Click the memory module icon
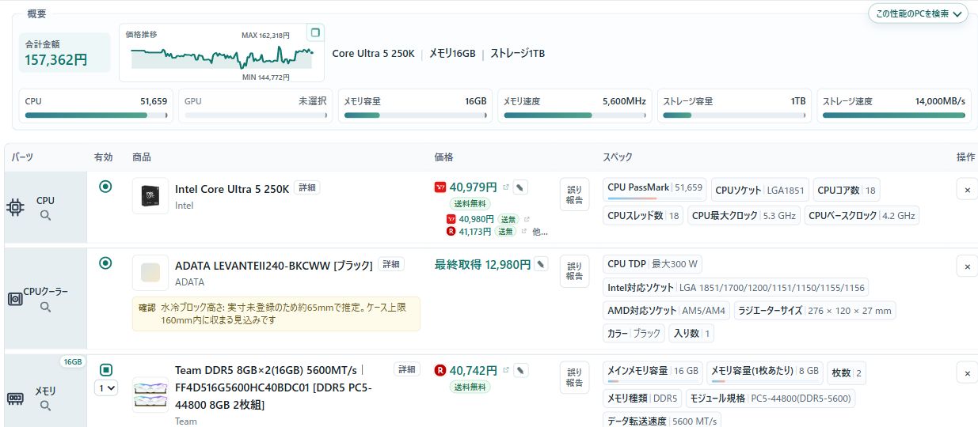Image resolution: width=978 pixels, height=427 pixels. click(15, 398)
